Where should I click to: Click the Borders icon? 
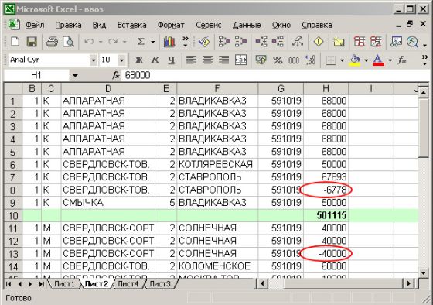(x=331, y=60)
